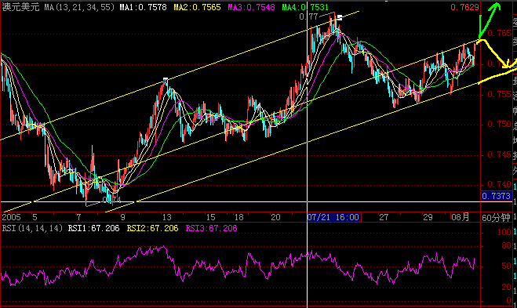
Task: Click the 07/21 16:00 cursor time box
Action: tap(333, 217)
